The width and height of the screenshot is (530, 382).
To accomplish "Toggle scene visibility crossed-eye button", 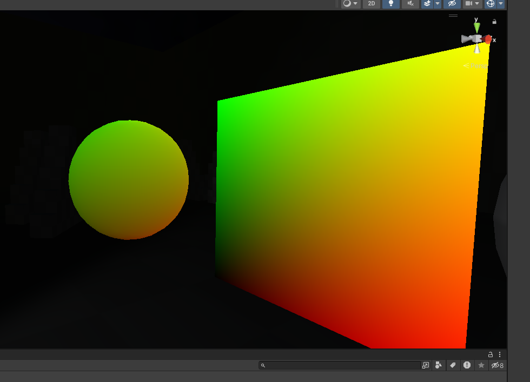I will point(452,3).
